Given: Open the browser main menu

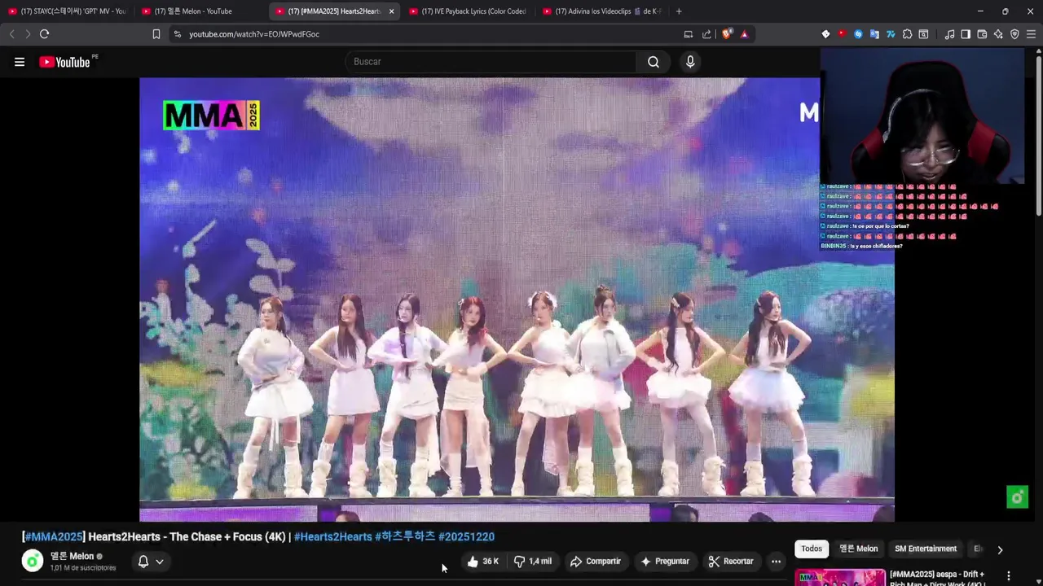Looking at the screenshot, I should tap(1031, 34).
